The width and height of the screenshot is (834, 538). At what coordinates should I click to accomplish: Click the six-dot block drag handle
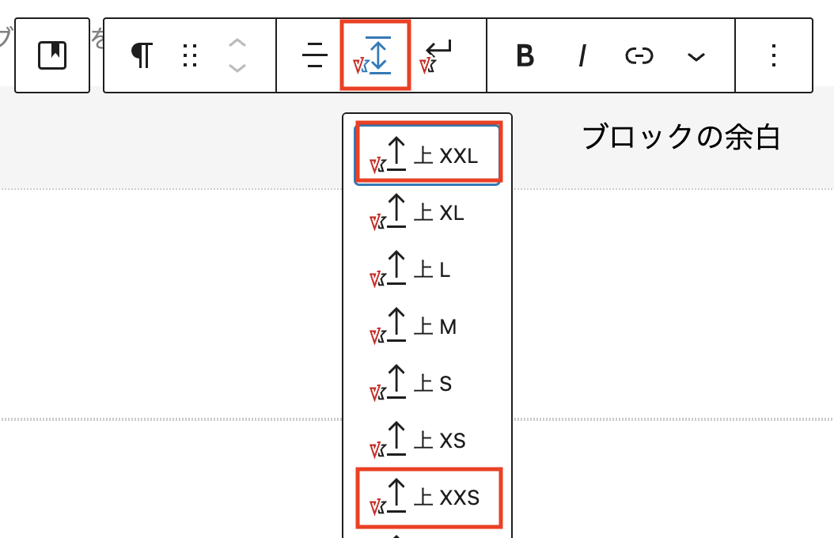pyautogui.click(x=189, y=55)
